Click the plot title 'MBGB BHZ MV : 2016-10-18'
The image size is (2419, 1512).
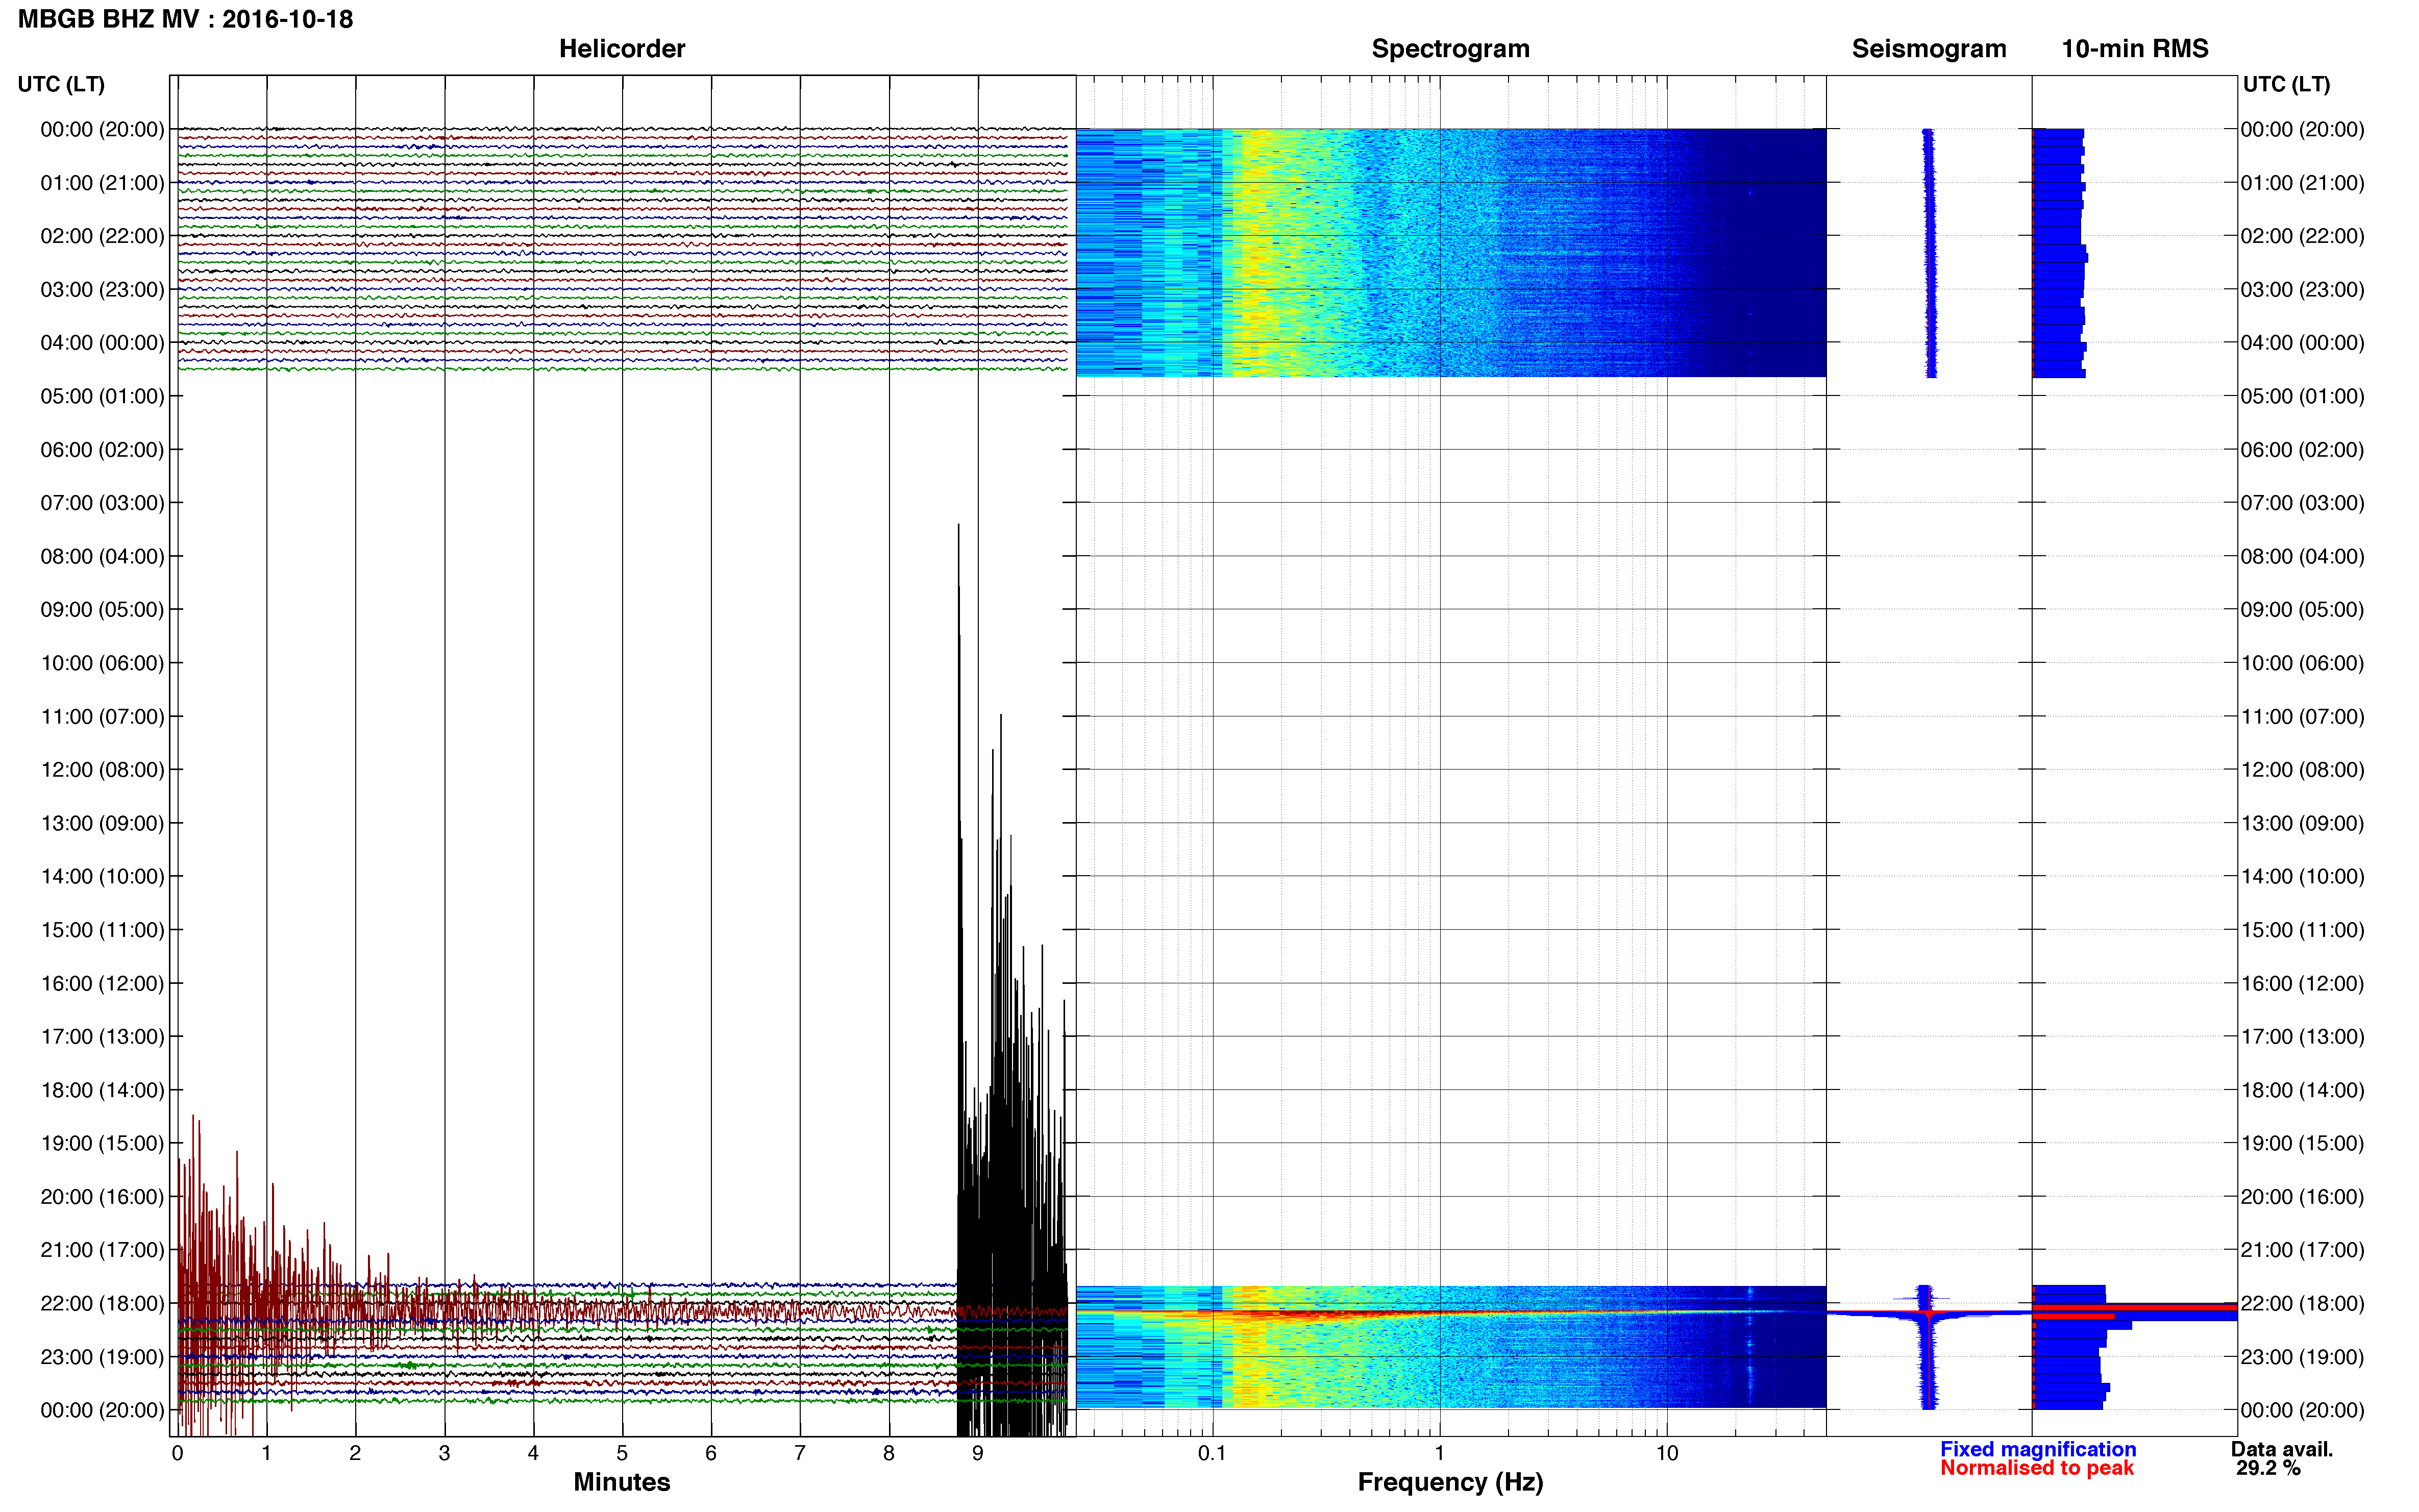pos(185,19)
